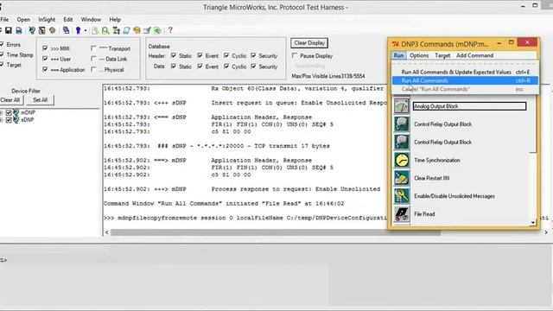Toggle the Data Static checkbox
553x311 pixels.
tap(174, 66)
